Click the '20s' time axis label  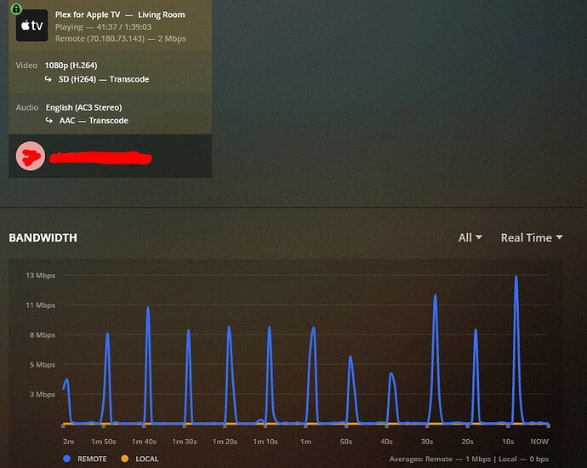point(468,442)
